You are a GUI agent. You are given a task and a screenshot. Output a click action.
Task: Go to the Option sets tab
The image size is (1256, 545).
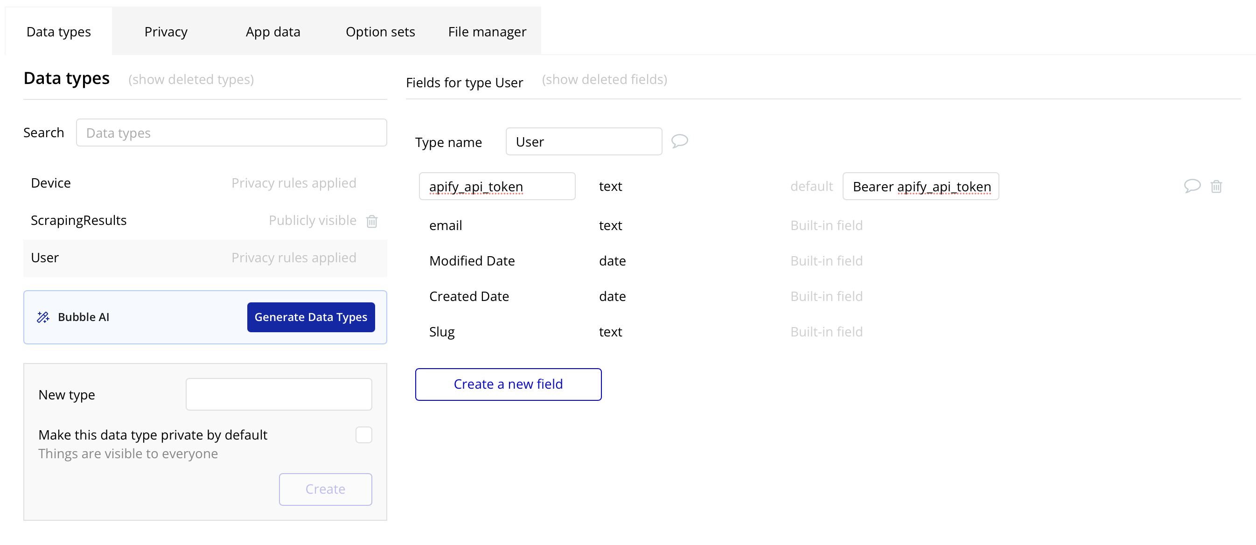pyautogui.click(x=380, y=32)
